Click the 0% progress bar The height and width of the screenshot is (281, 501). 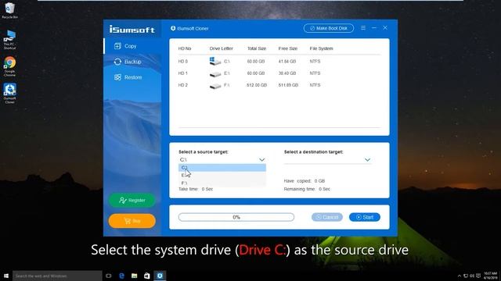tap(236, 217)
